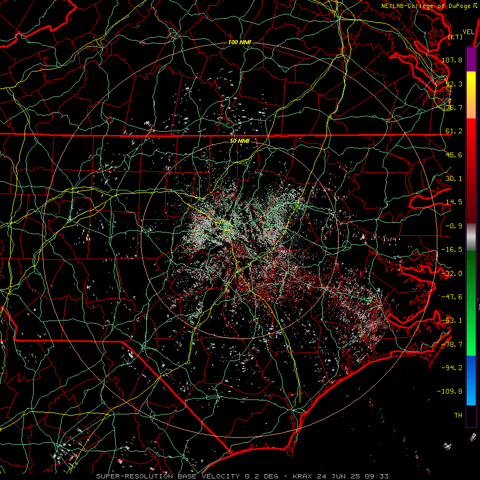
Task: Select the -94.2 velocity scale value
Action: [x=452, y=367]
